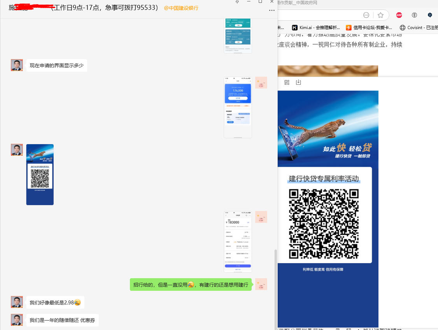
Task: Click the extension icon right of ABP
Action: pyautogui.click(x=415, y=15)
